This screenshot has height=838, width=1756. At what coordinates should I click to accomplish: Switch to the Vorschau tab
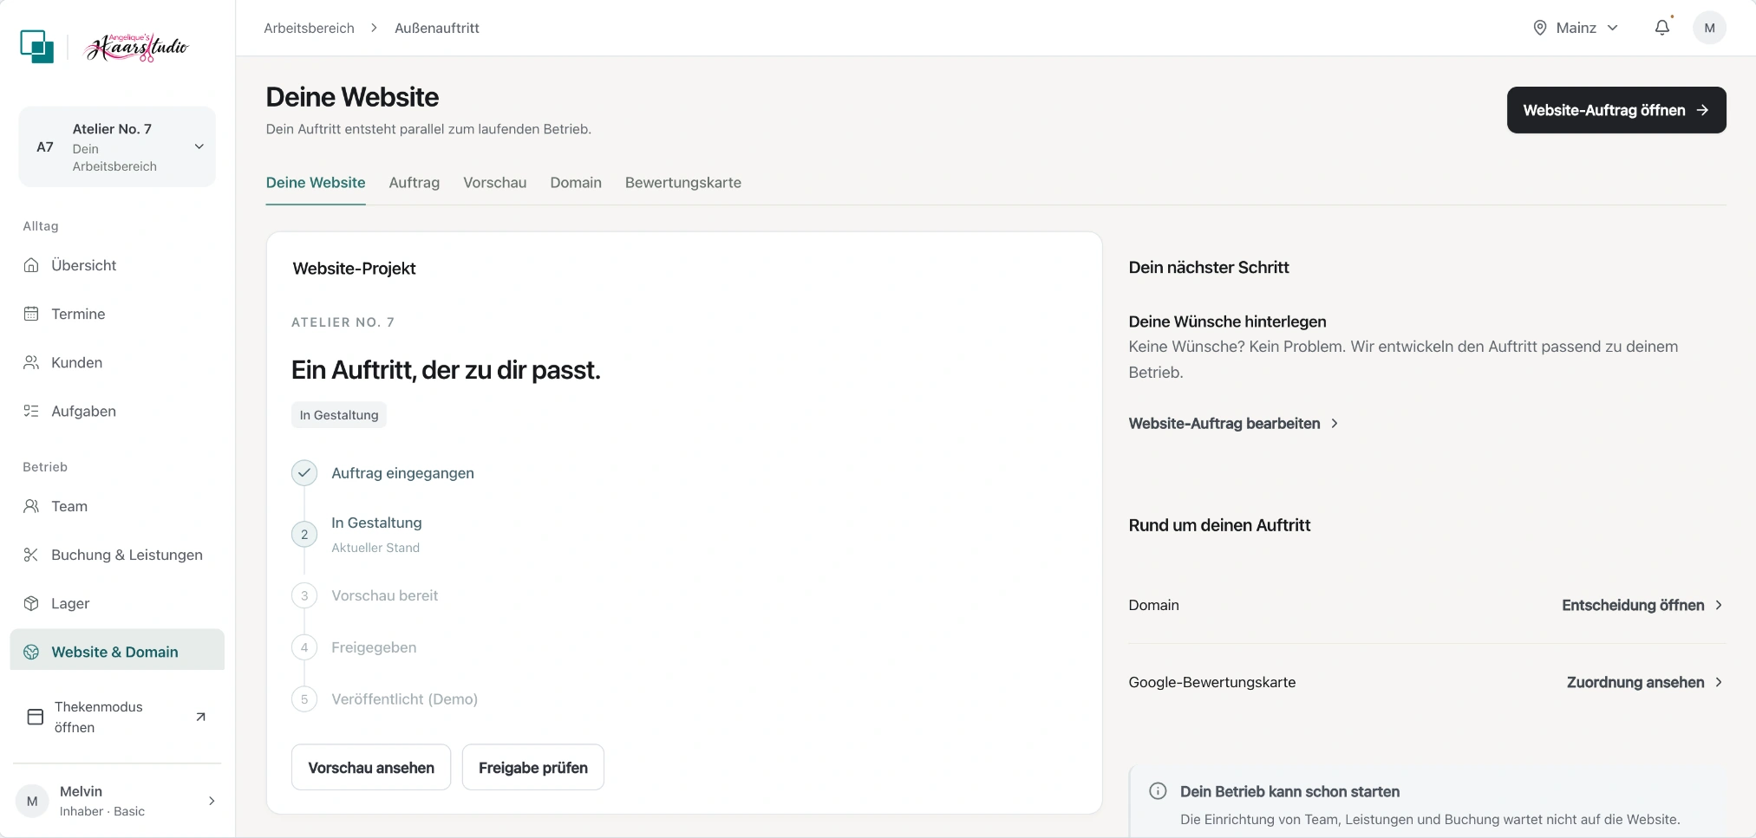pos(494,183)
